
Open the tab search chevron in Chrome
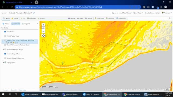click(151, 2)
